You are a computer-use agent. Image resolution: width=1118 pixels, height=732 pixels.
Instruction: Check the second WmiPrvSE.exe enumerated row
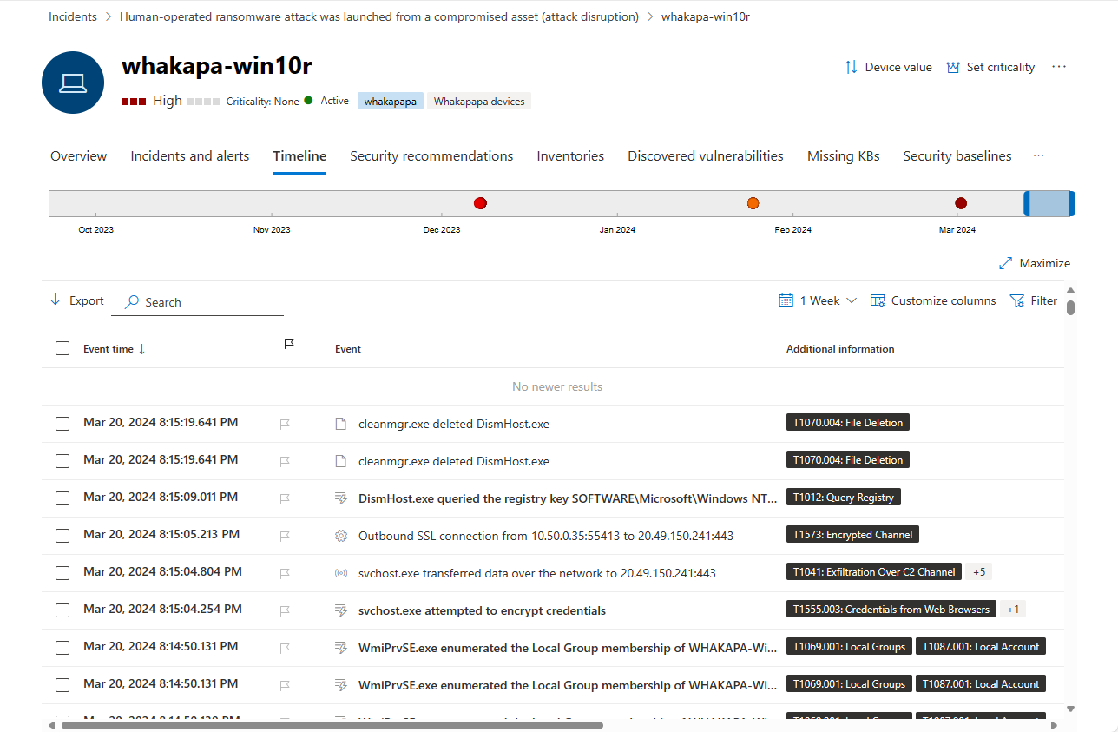click(62, 685)
